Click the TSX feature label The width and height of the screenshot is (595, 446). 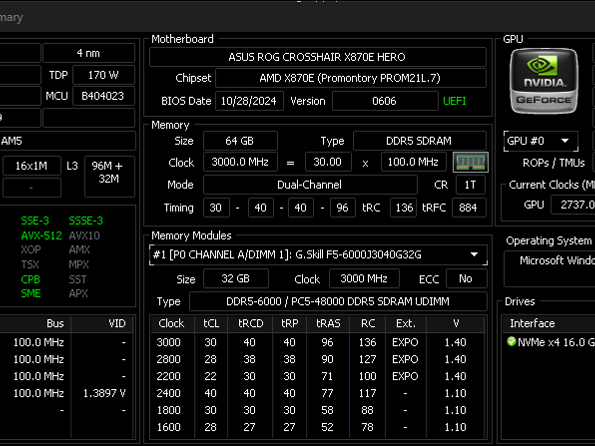pyautogui.click(x=30, y=265)
